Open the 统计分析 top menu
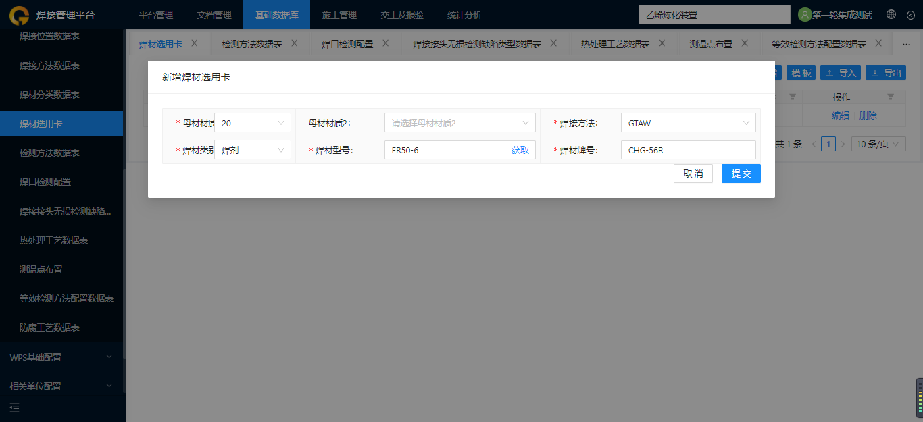923x422 pixels. coord(465,15)
